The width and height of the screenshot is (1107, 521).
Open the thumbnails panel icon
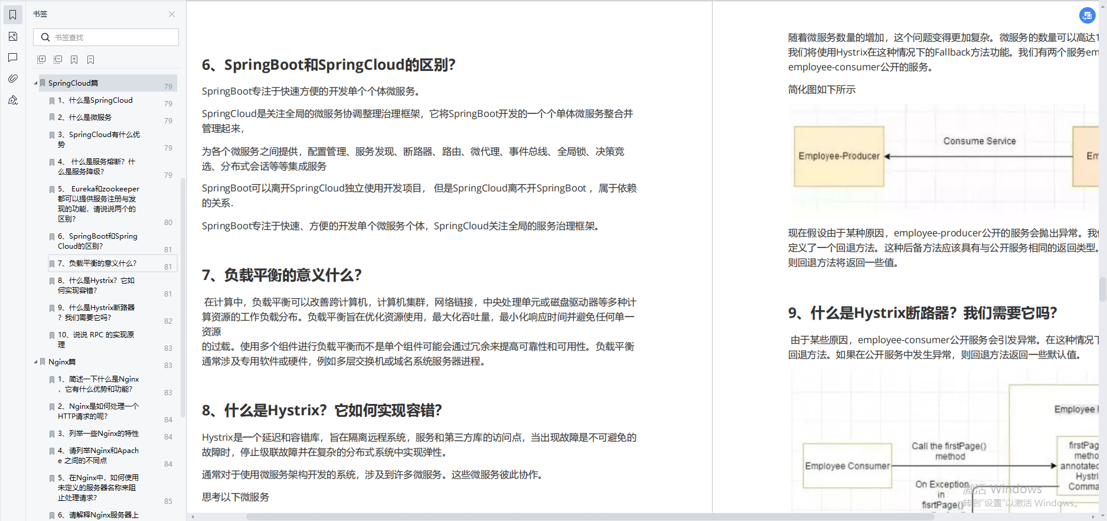(x=12, y=37)
